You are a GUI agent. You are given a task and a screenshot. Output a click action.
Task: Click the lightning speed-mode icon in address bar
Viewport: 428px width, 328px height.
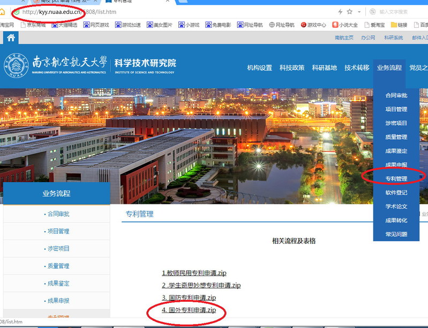click(340, 11)
